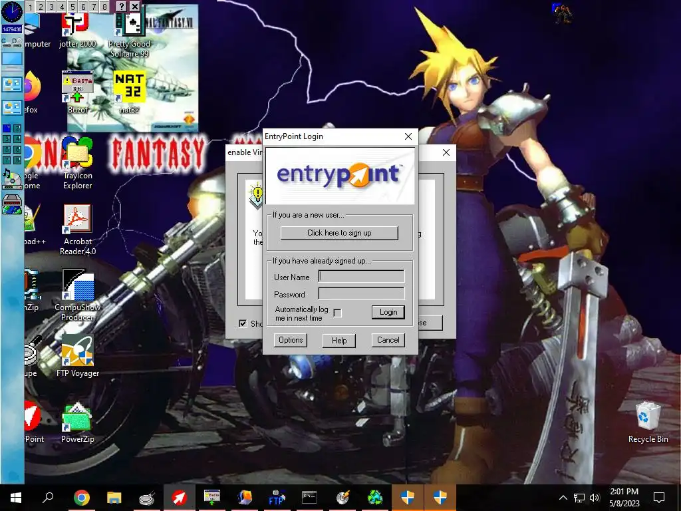
Task: Click the frying pan taskbar icon
Action: tap(147, 498)
